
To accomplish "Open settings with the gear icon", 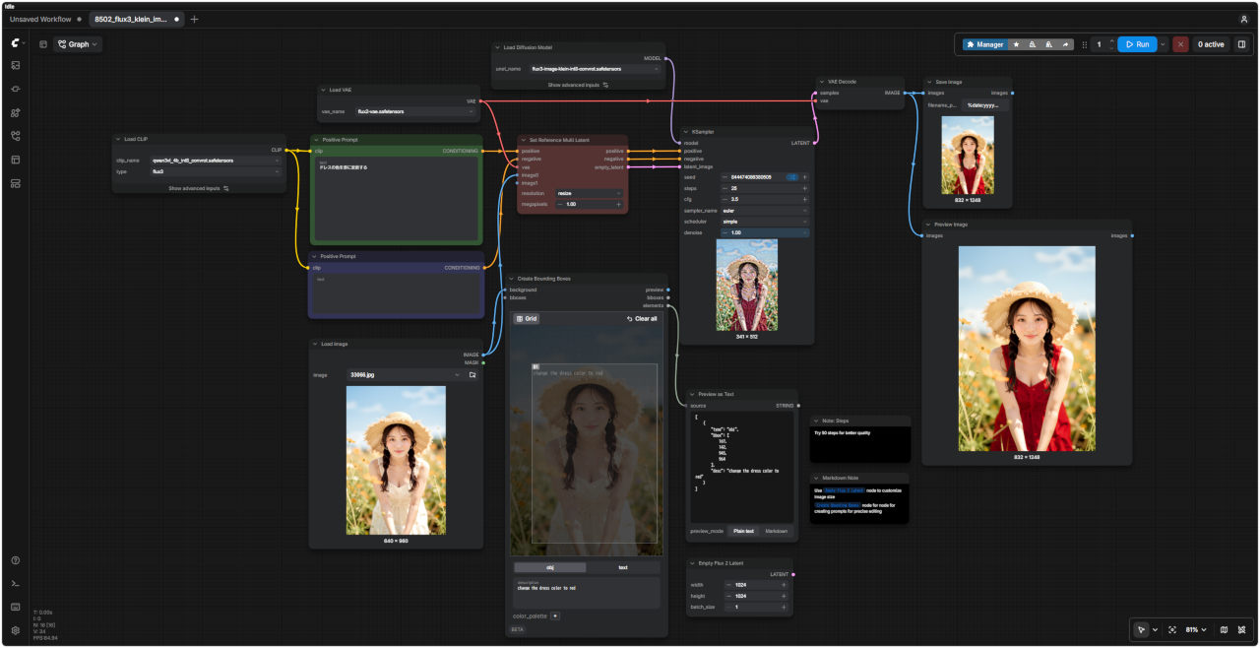I will (16, 630).
